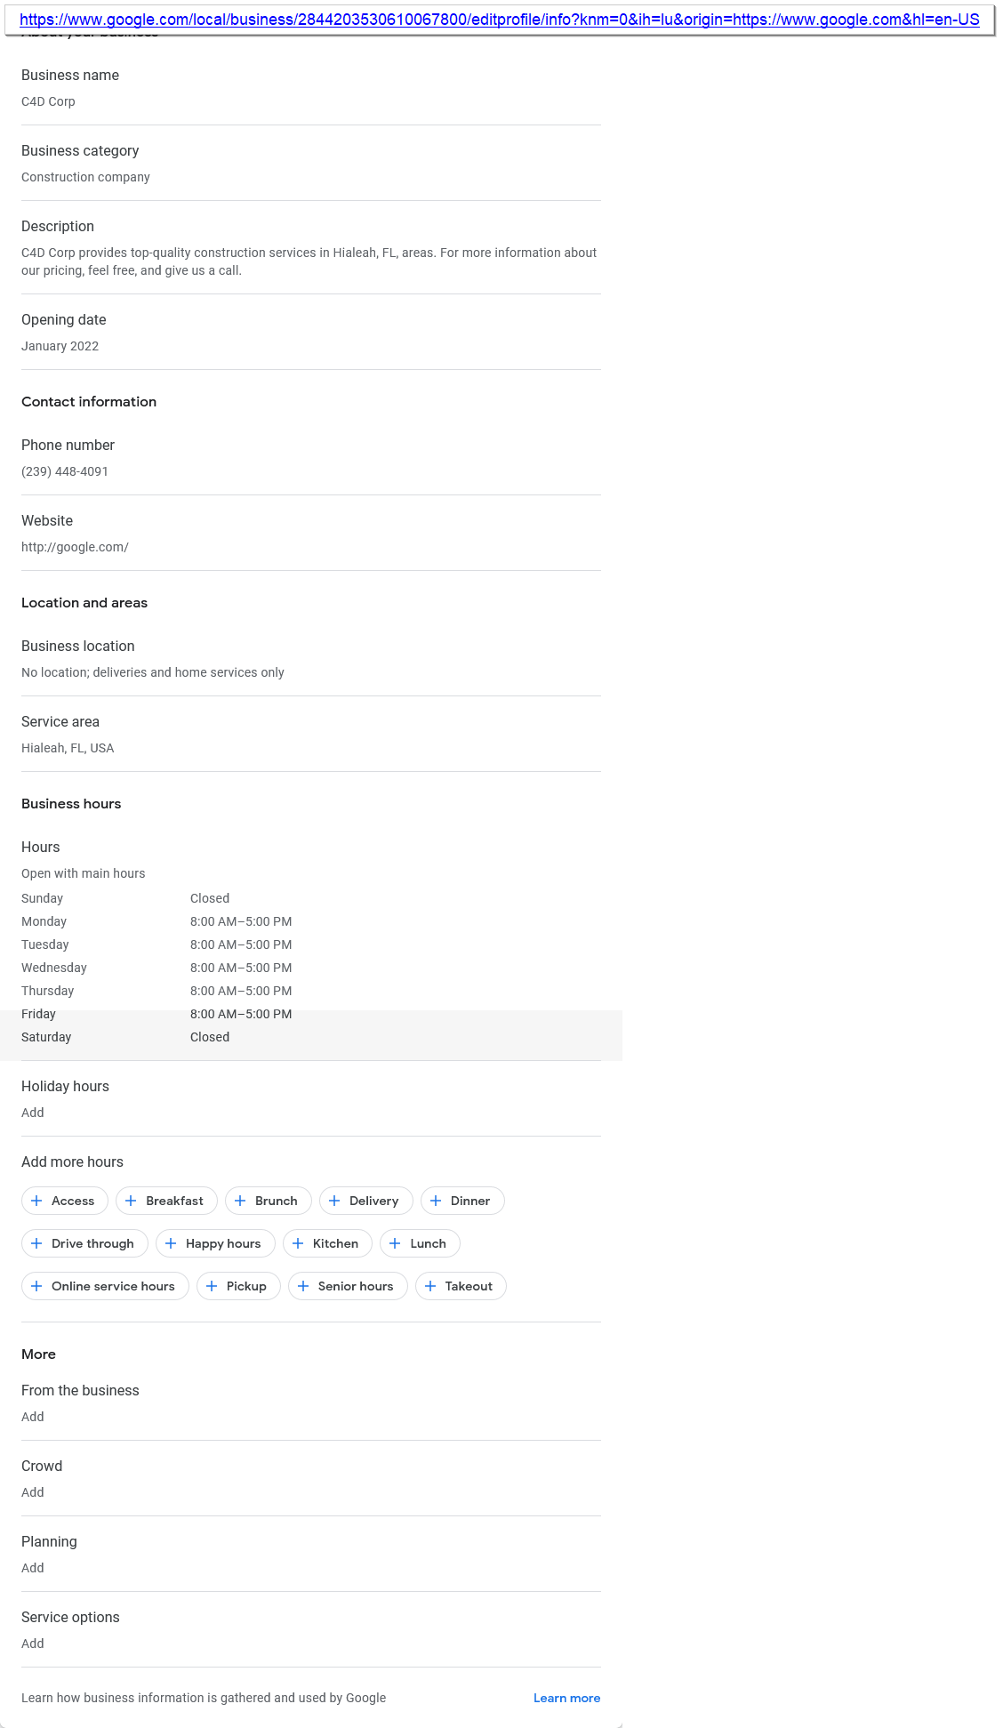Add Lunch hours chip
This screenshot has width=1003, height=1728.
(420, 1243)
